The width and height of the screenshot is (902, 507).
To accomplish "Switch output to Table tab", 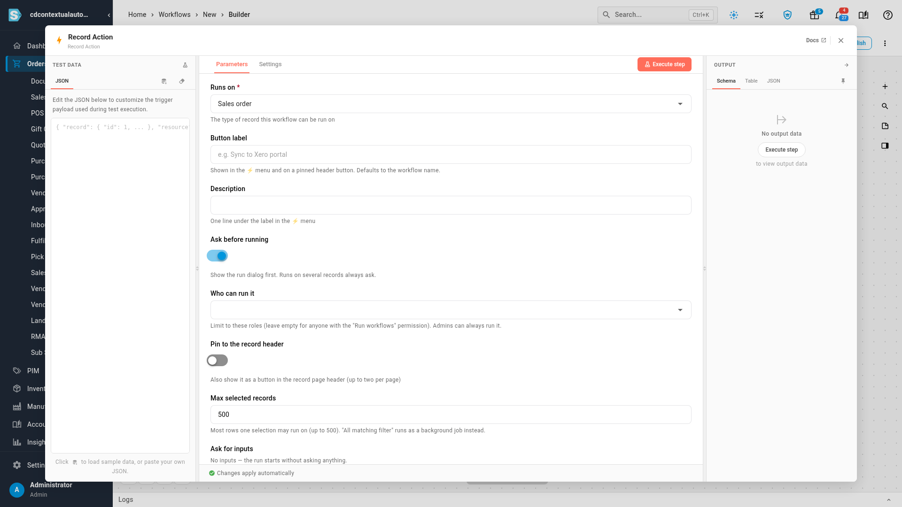I will point(751,81).
